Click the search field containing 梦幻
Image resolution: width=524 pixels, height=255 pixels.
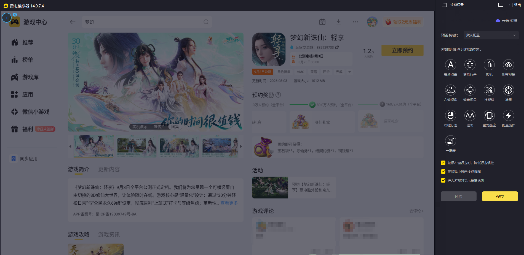[x=147, y=22]
